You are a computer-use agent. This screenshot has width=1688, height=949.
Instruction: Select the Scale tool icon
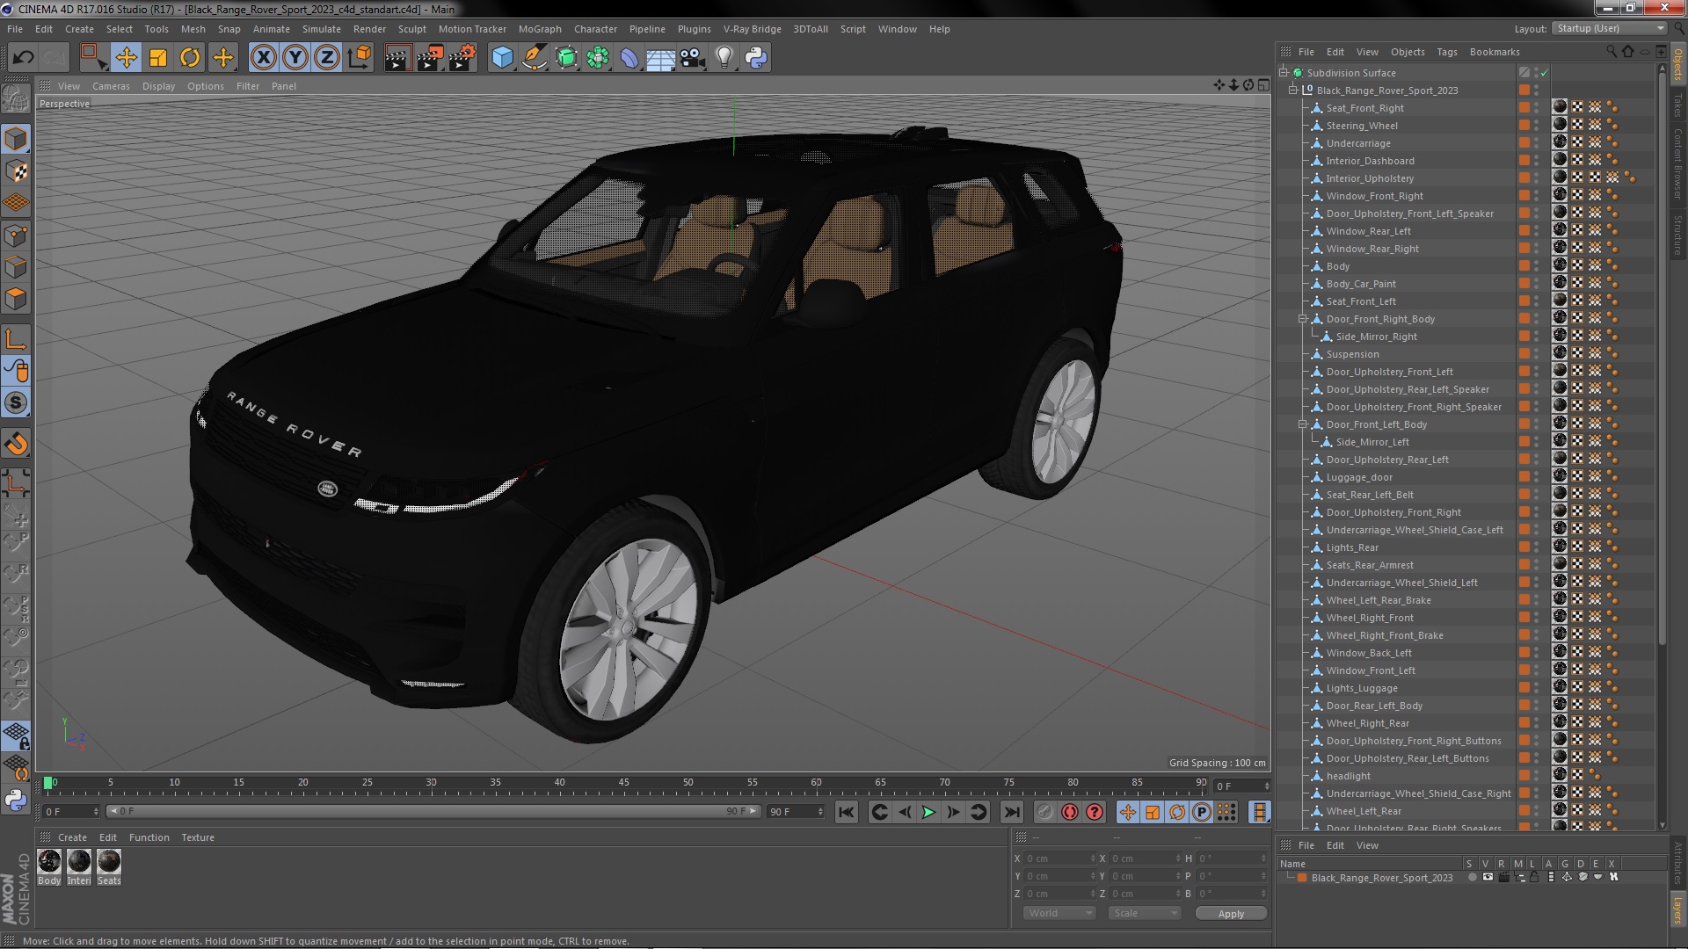pos(158,58)
